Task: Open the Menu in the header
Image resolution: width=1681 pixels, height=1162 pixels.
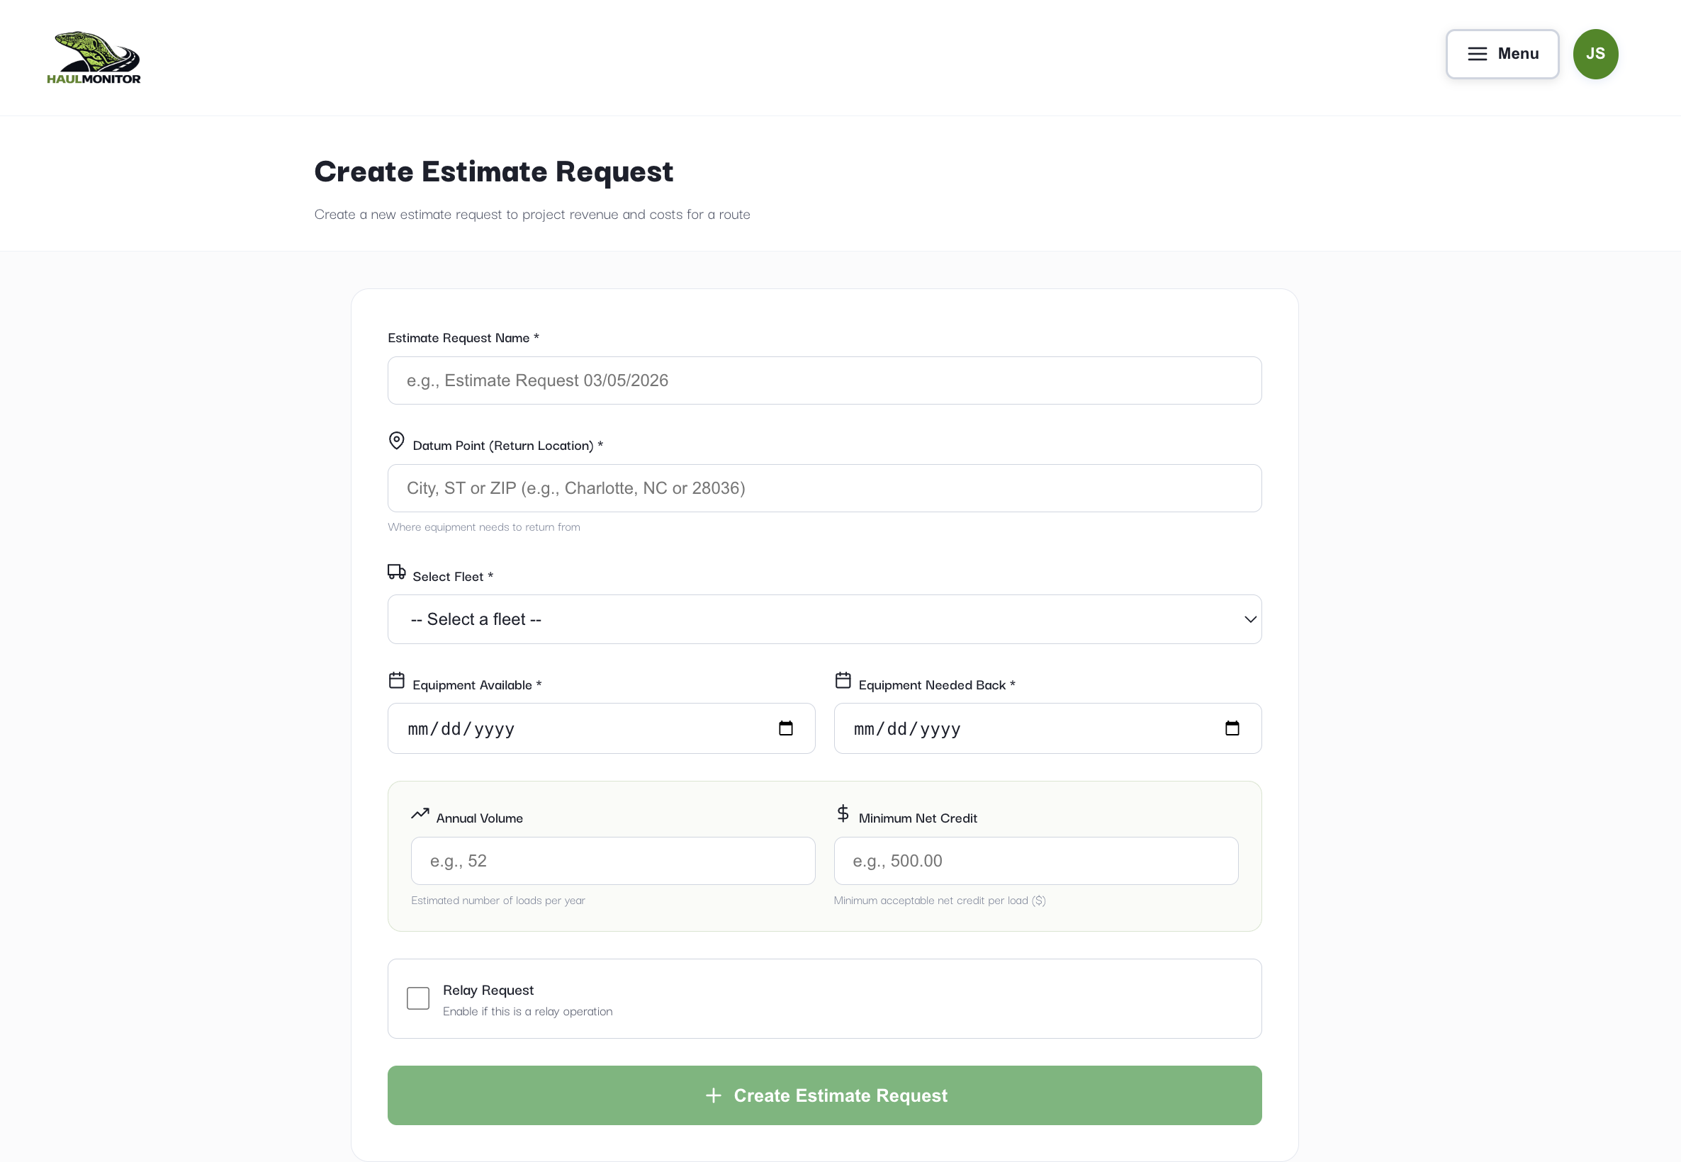Action: click(1502, 54)
